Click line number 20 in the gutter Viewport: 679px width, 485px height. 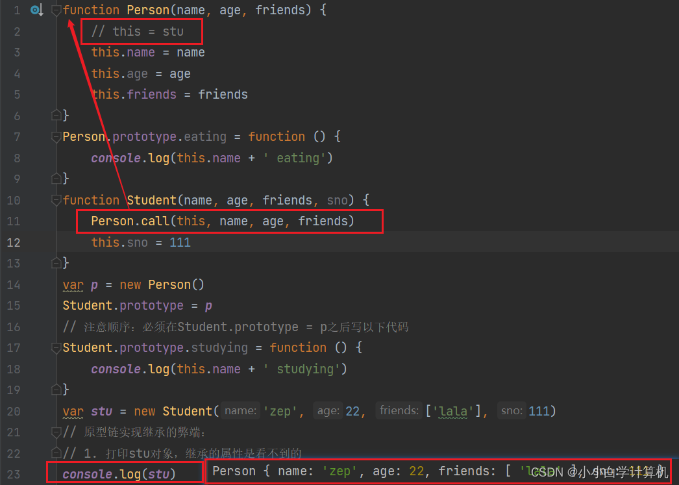click(x=14, y=411)
